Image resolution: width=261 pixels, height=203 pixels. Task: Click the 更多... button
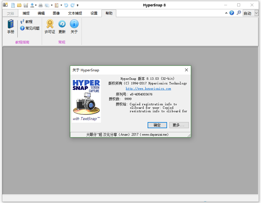click(x=179, y=125)
